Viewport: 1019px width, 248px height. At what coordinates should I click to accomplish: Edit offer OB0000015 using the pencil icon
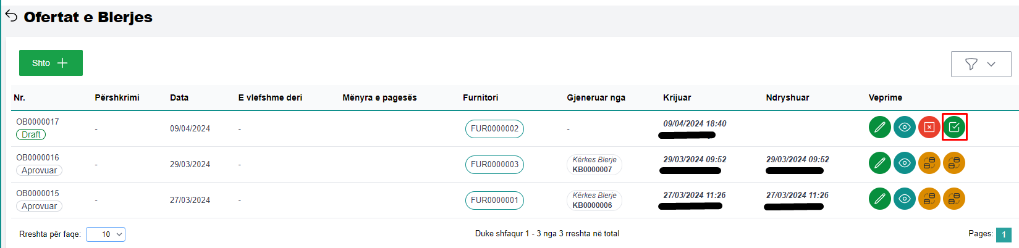[x=879, y=199]
